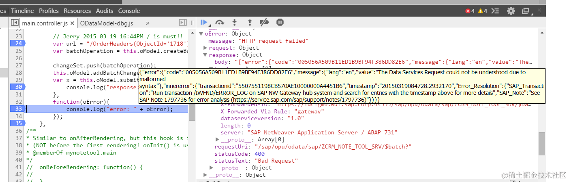Image resolution: width=569 pixels, height=182 pixels.
Task: Select the server SAP NetWeaver entry
Action: (x=309, y=133)
